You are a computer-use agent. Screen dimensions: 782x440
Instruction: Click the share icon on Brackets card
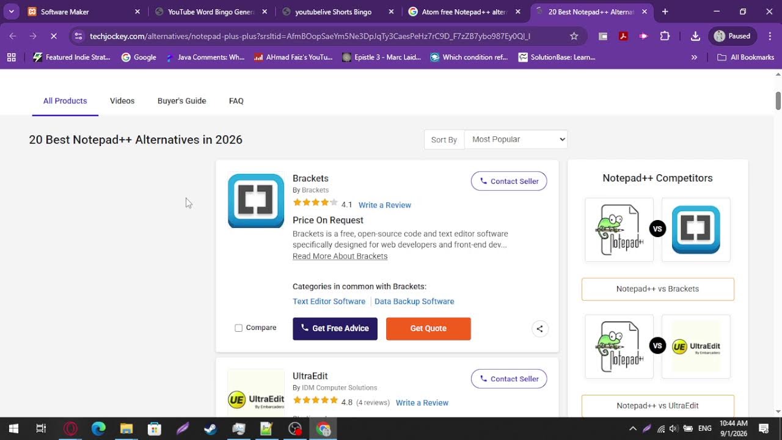click(539, 329)
